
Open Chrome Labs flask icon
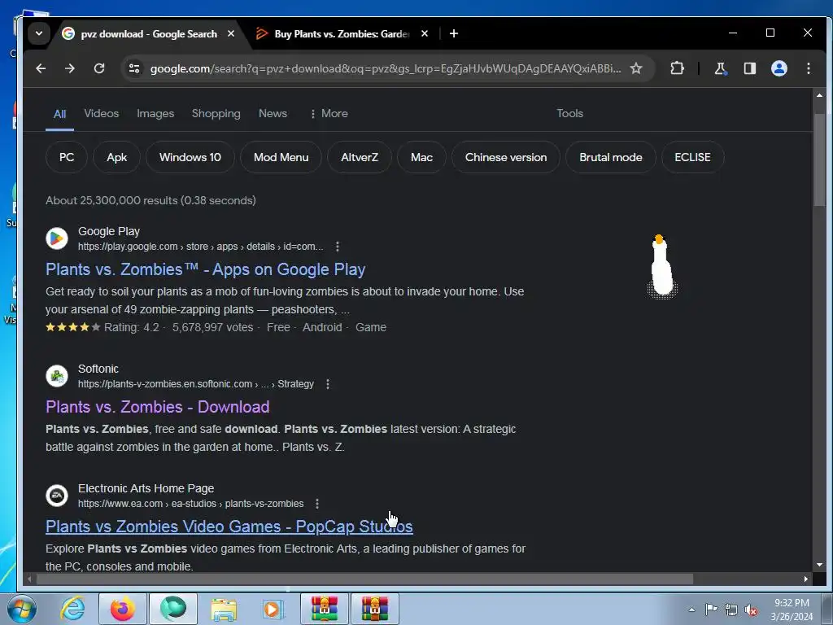721,68
